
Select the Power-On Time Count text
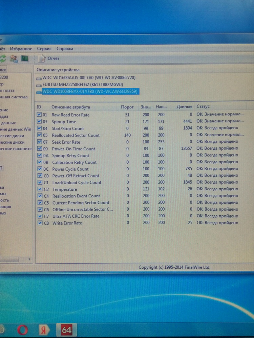coord(73,149)
